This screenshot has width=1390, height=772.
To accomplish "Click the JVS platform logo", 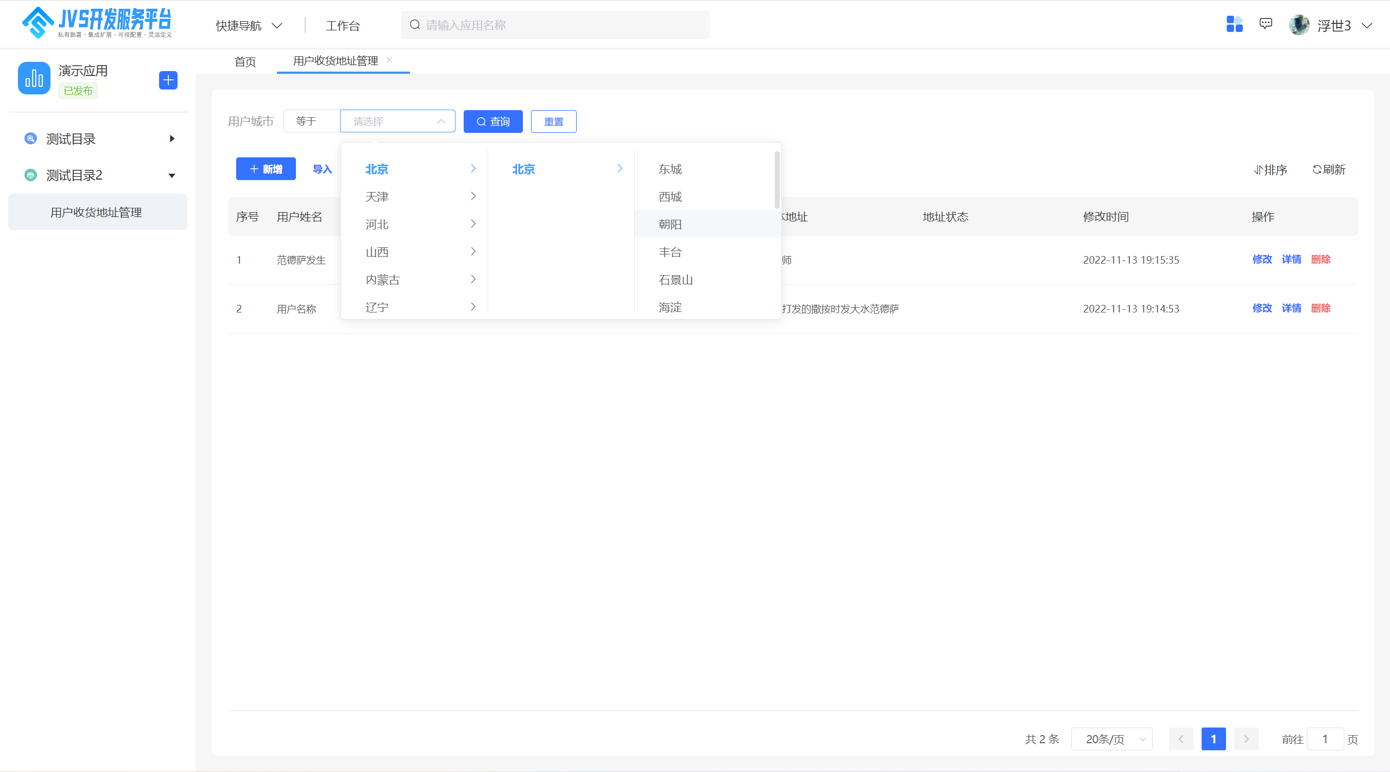I will pos(97,23).
